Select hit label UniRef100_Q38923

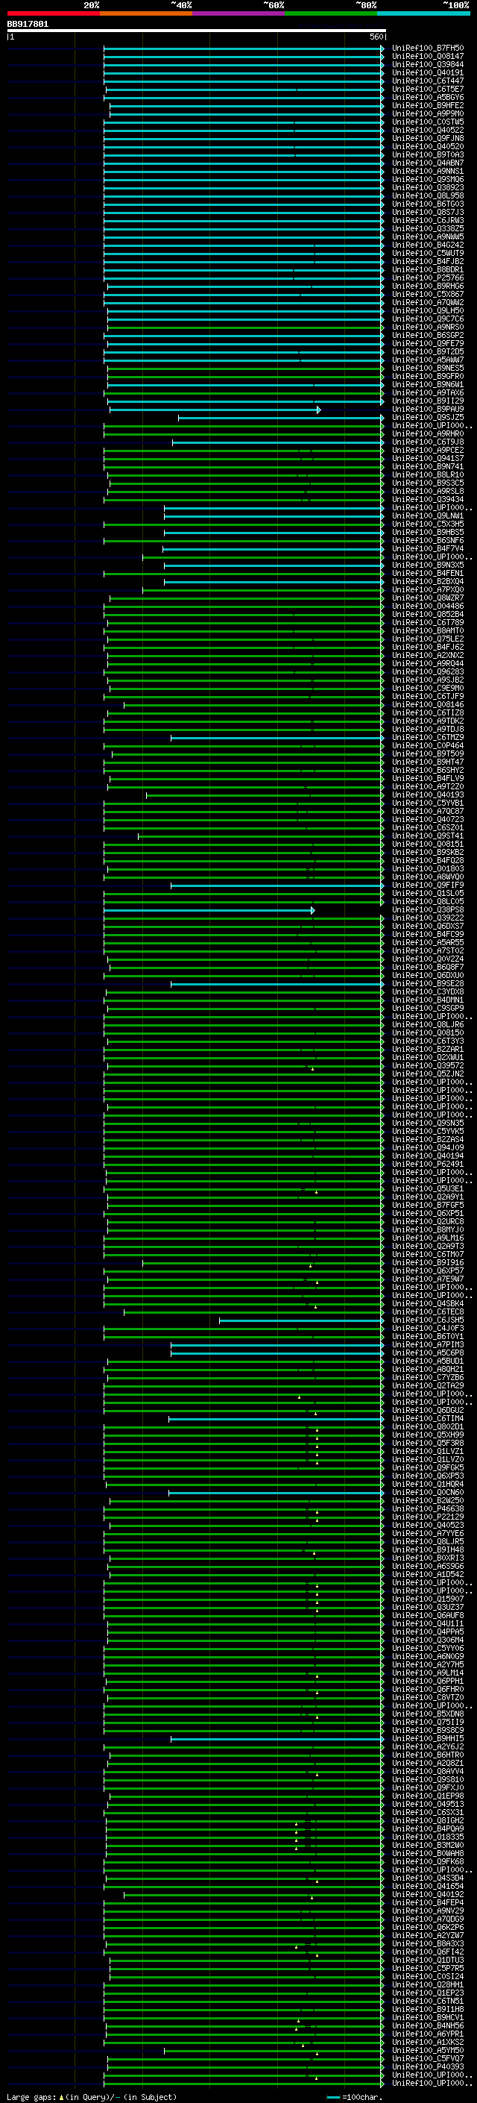pos(427,188)
